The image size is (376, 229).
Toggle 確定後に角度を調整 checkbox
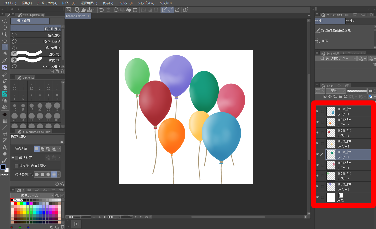tap(17, 166)
